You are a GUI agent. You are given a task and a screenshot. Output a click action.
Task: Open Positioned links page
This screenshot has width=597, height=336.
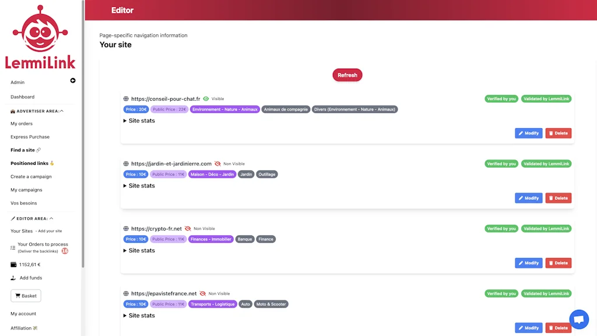click(29, 164)
